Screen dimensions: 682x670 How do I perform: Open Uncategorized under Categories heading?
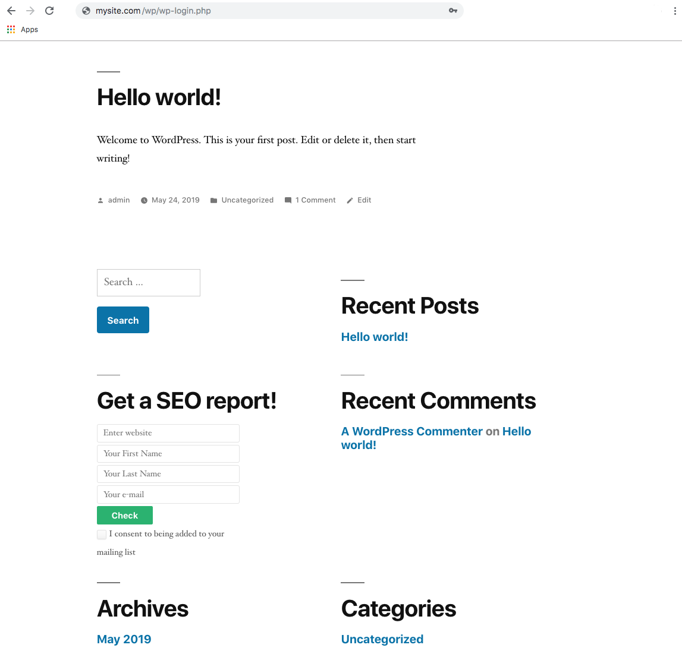(382, 639)
